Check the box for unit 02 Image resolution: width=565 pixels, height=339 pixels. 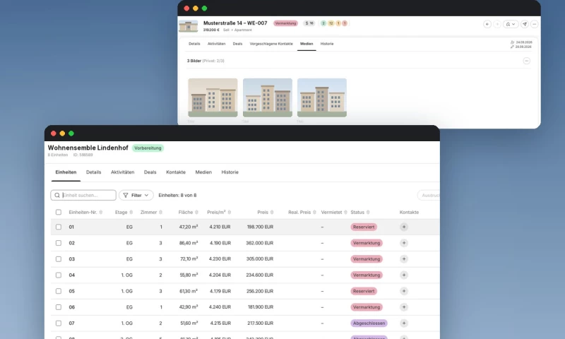coord(59,243)
